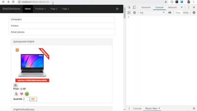
Task: Select the Computers category
Action: coord(62,19)
